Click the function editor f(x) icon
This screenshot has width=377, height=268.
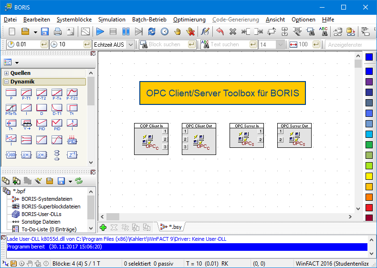coord(205,31)
